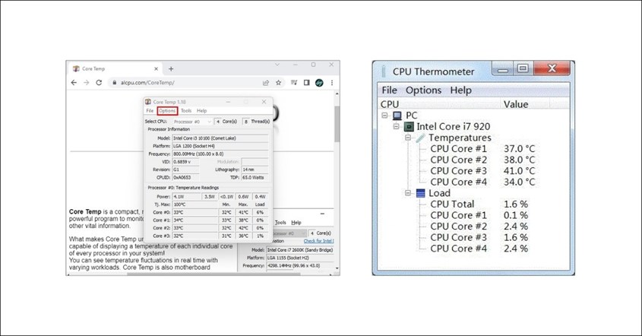642x336 pixels.
Task: Close the CPU Thermometer window
Action: 552,69
